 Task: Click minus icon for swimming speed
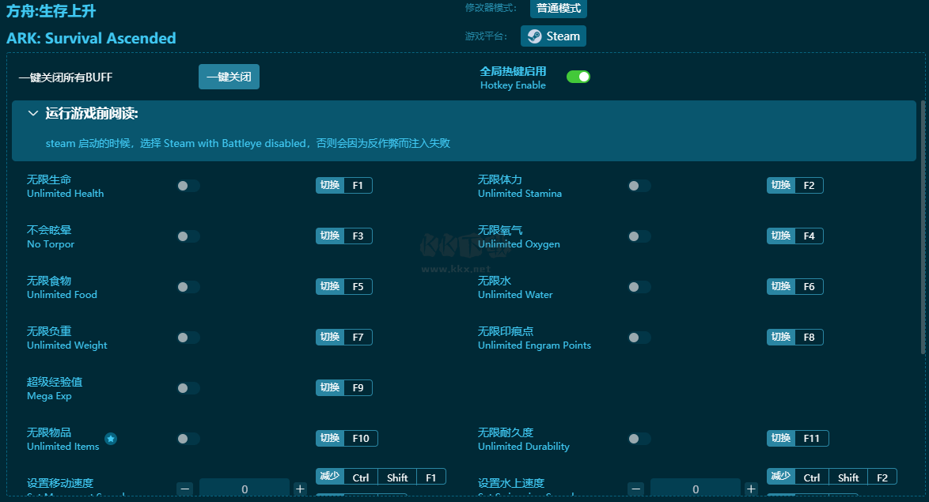click(636, 489)
